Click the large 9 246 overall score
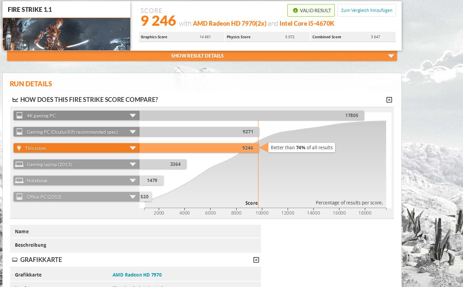463x287 pixels. [x=158, y=21]
